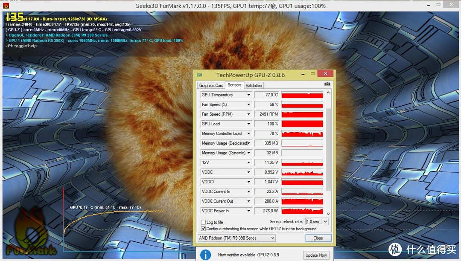Image resolution: width=461 pixels, height=261 pixels.
Task: Click the FurMark title bar app icon
Action: [x=6, y=6]
